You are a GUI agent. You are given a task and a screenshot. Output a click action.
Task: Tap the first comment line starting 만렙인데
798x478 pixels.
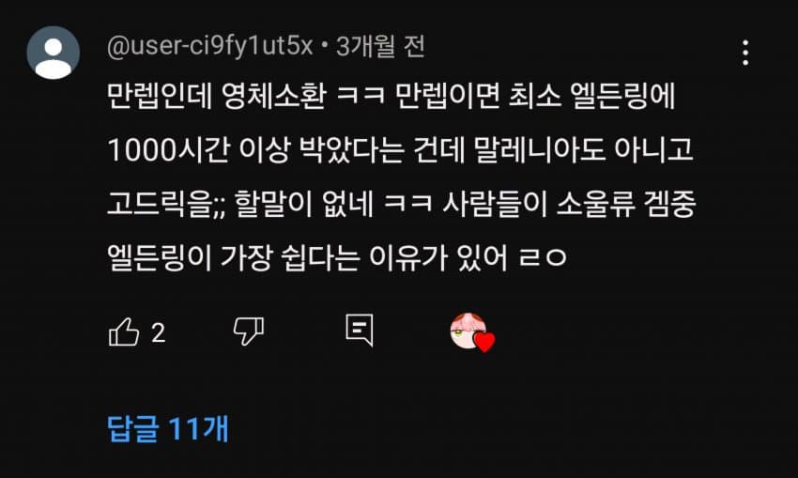[391, 95]
